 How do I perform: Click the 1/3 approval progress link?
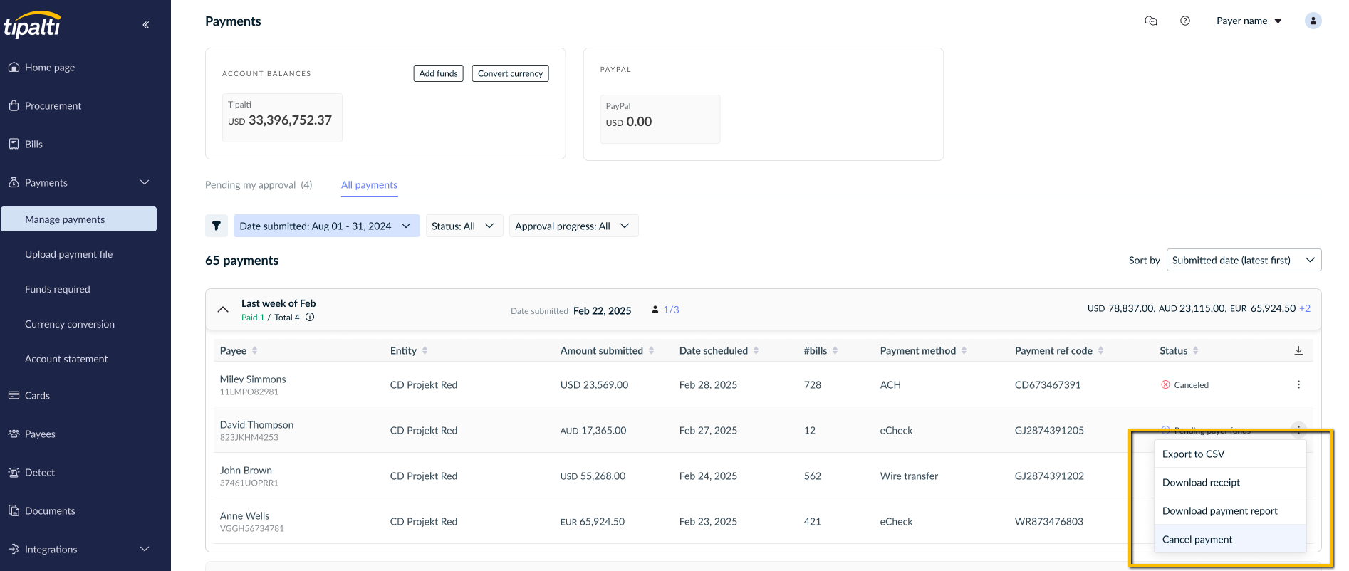[x=671, y=310]
